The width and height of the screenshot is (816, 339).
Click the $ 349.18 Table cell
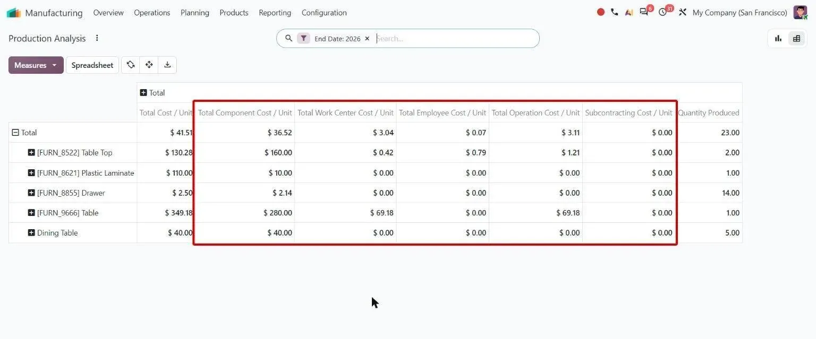166,213
